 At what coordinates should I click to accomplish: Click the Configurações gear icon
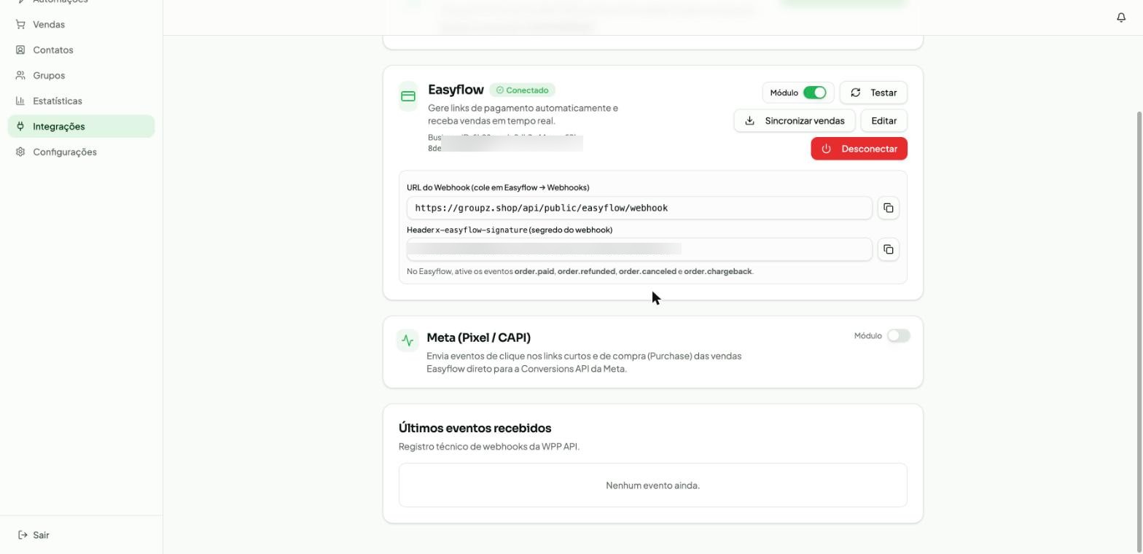coord(20,152)
